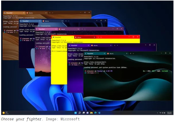The width and height of the screenshot is (174, 122).
Task: Switch to the Ubuntu tab in the teal front window
Action: 117,54
